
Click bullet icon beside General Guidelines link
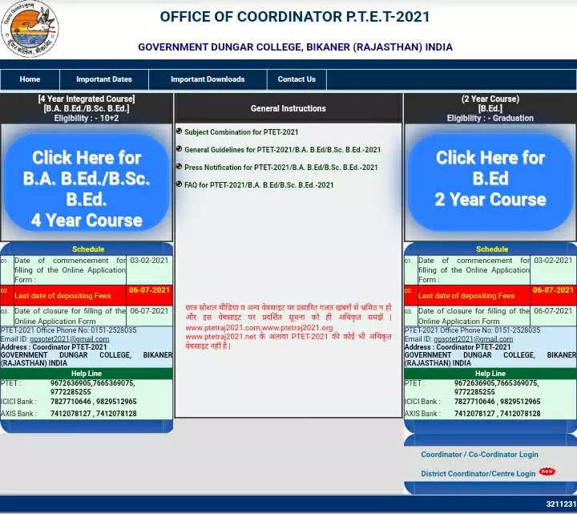point(180,149)
